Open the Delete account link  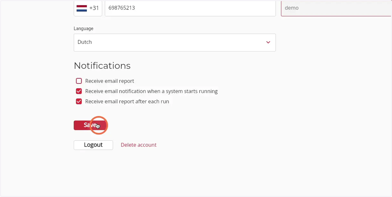pyautogui.click(x=139, y=145)
